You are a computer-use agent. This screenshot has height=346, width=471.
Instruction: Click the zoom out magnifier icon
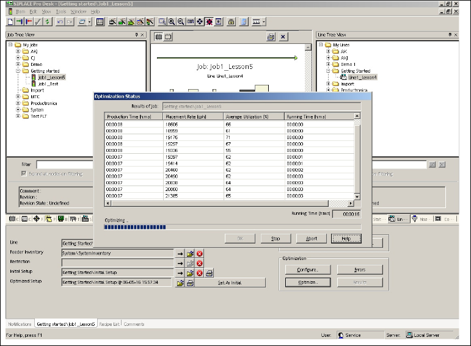coord(181,22)
